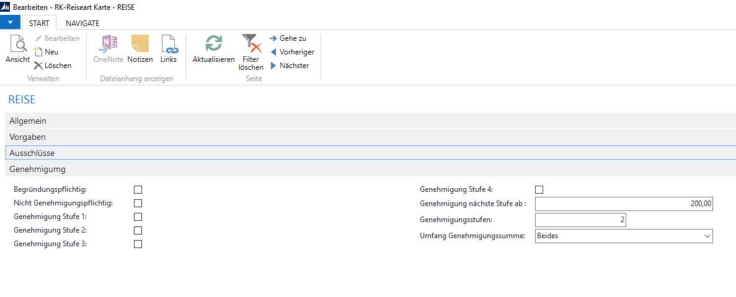The height and width of the screenshot is (297, 736).
Task: Open Umfang Genehmigungssumme dropdown
Action: [x=707, y=236]
